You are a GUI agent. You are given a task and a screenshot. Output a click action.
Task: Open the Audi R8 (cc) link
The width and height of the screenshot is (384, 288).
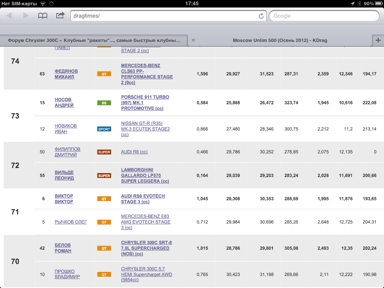tap(134, 152)
